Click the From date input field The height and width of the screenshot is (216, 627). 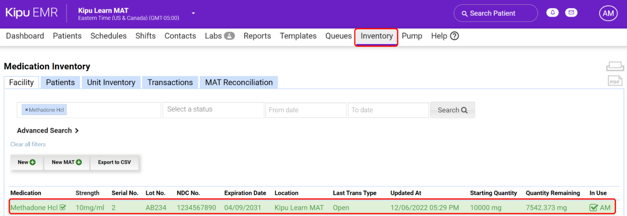(x=305, y=110)
